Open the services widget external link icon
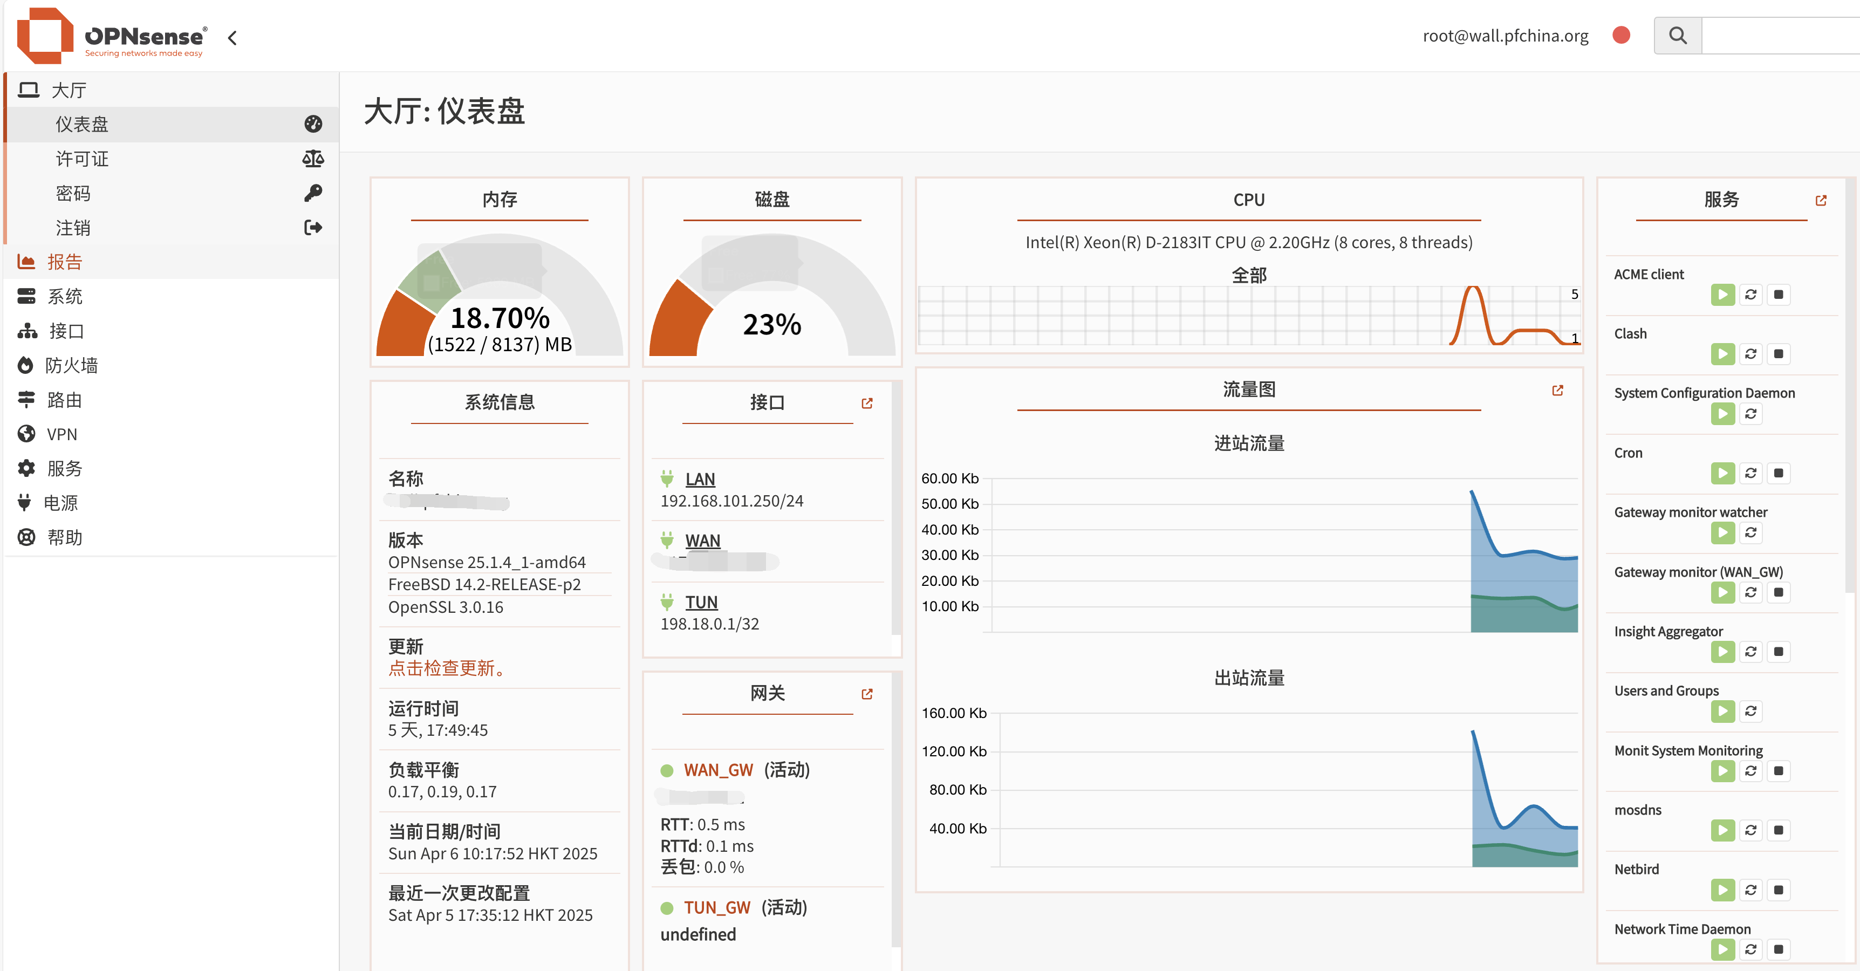This screenshot has width=1860, height=971. click(x=1820, y=200)
